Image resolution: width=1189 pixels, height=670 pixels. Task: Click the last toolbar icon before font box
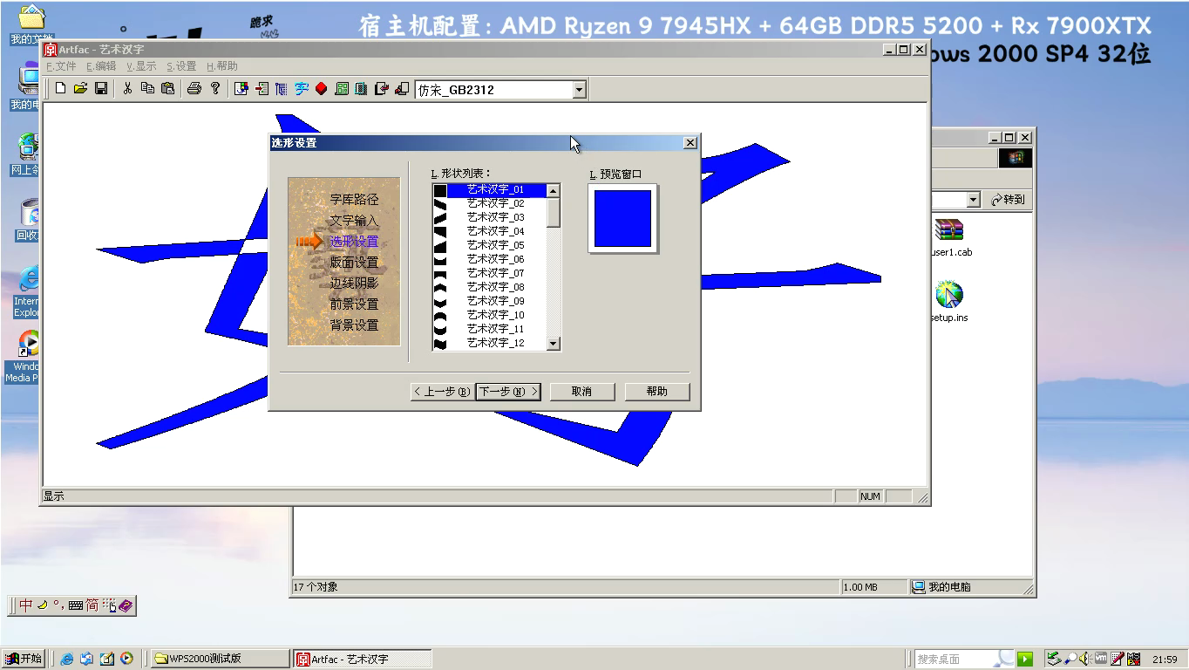402,88
